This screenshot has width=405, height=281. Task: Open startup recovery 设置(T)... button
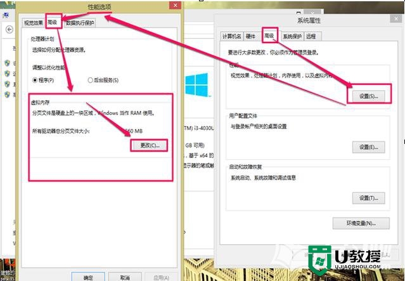click(369, 198)
